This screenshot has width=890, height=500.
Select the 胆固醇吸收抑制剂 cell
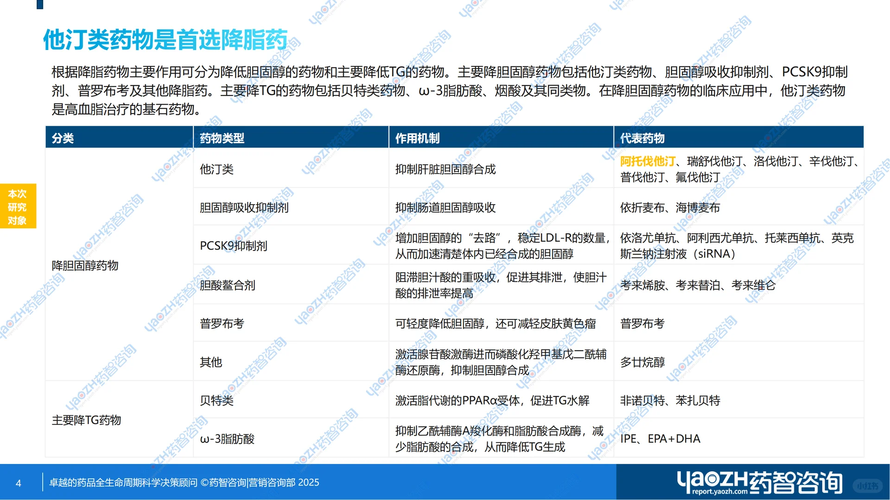(291, 207)
